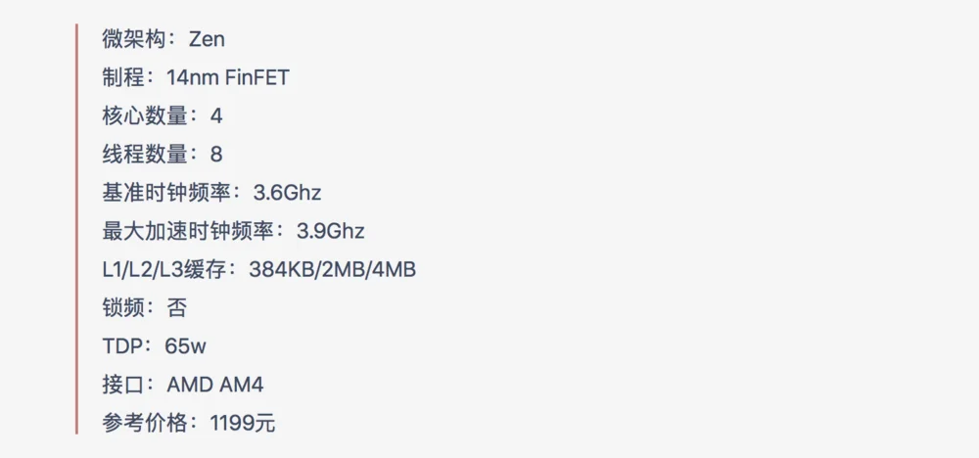Viewport: 979px width, 458px height.
Task: Select the 384KB/2MB/4MB cache value
Action: tap(332, 270)
